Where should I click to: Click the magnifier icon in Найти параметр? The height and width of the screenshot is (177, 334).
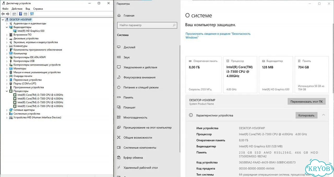pyautogui.click(x=174, y=25)
